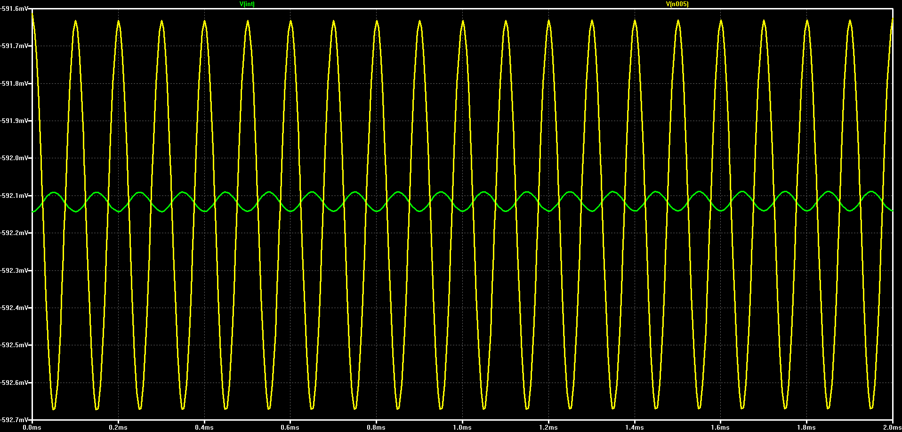Click the 1.4ms time axis label
This screenshot has width=902, height=432.
[x=635, y=428]
